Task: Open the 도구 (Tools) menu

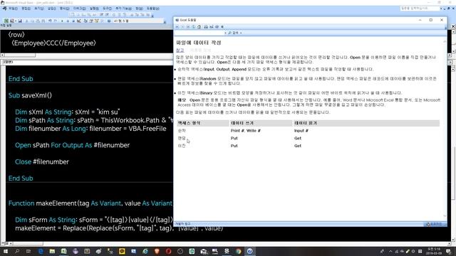Action: click(x=107, y=9)
